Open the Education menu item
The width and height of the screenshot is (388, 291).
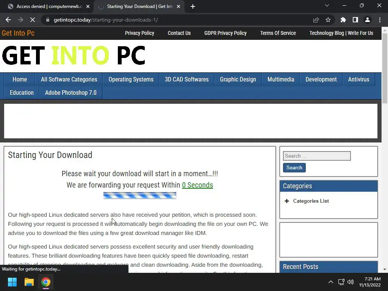click(x=22, y=92)
